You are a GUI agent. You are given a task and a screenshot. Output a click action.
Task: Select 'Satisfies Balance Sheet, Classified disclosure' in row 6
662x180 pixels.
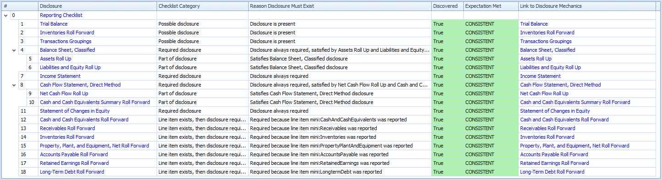340,67
